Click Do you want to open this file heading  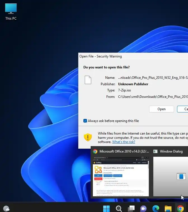(x=107, y=67)
